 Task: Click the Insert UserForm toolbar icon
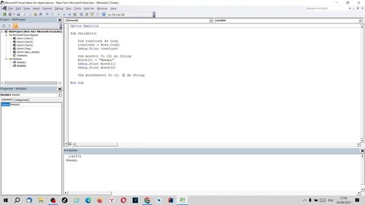(x=10, y=14)
